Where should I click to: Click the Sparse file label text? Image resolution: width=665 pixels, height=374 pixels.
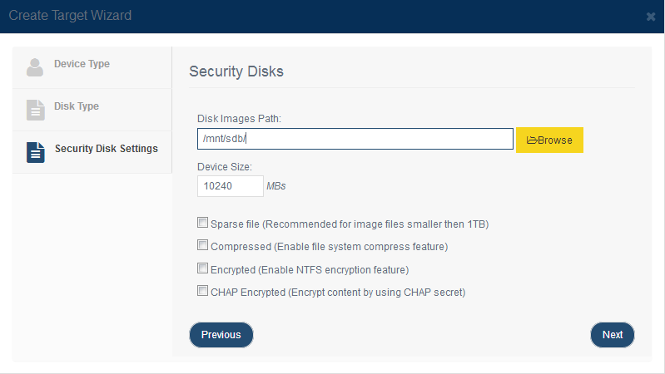pyautogui.click(x=350, y=224)
